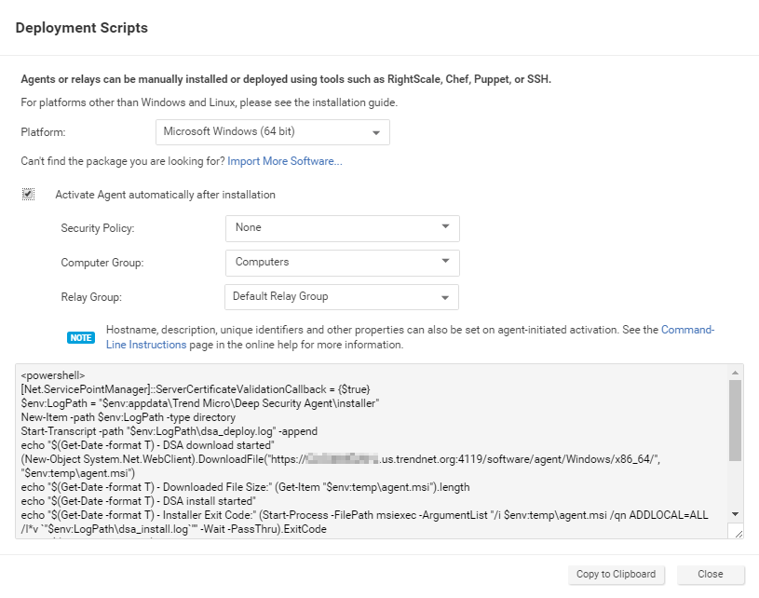Click the Security Policy field label
The height and width of the screenshot is (598, 759).
point(97,228)
